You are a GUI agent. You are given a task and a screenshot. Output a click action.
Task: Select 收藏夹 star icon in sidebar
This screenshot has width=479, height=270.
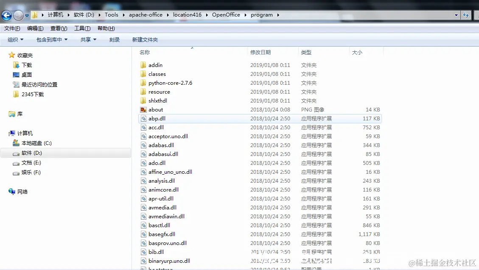pos(11,55)
